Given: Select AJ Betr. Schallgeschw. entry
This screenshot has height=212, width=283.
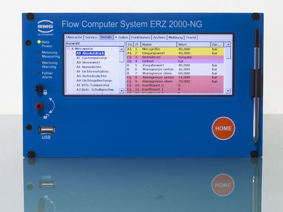Looking at the screenshot, I should [96, 90].
